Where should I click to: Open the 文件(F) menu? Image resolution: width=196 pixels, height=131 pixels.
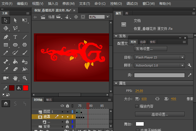(7, 4)
